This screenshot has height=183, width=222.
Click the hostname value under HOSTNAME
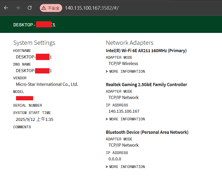coord(34,57)
